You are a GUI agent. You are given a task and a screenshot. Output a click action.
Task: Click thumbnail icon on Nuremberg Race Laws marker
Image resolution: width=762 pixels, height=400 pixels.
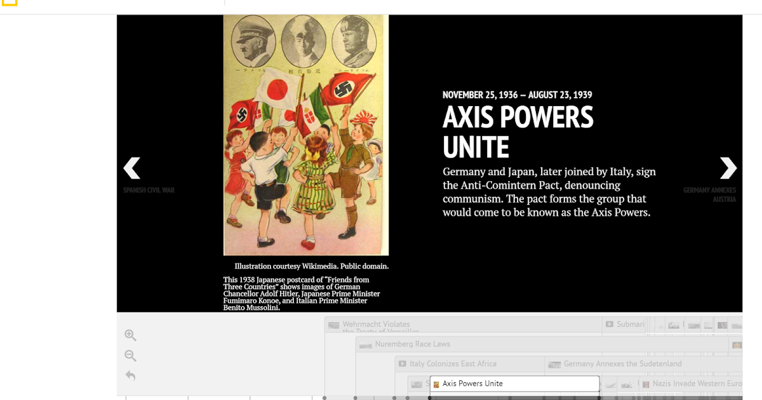tap(364, 345)
